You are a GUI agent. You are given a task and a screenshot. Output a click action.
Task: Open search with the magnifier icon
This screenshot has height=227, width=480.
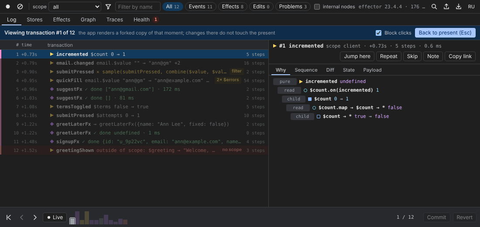(434, 7)
